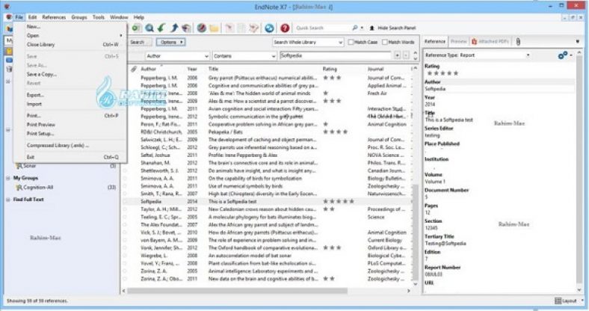This screenshot has width=589, height=311.
Task: Click the Search button
Action: (138, 42)
